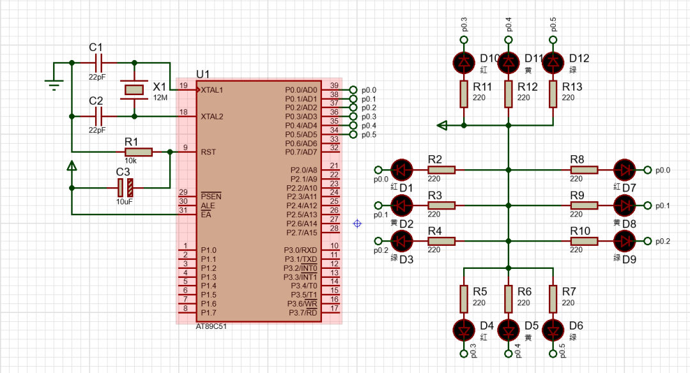Select LED D9

coord(624,241)
